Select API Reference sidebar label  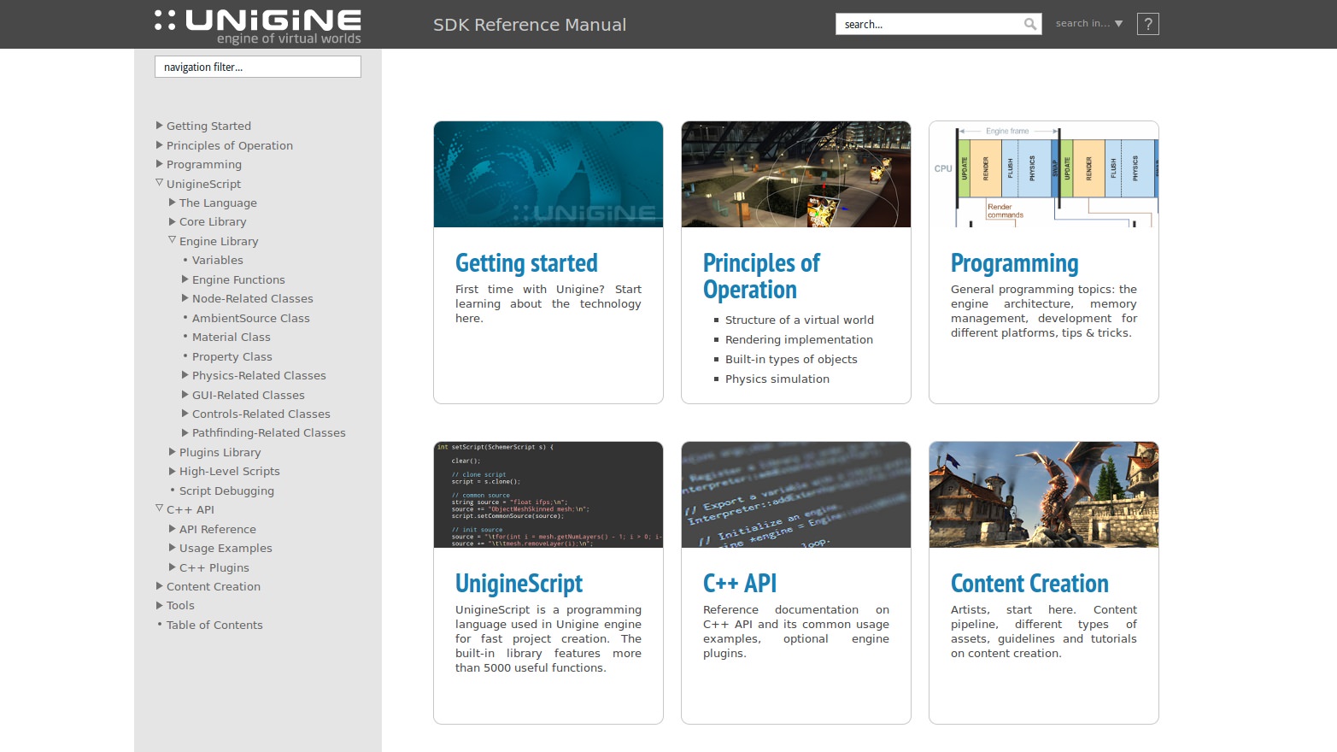click(x=217, y=529)
